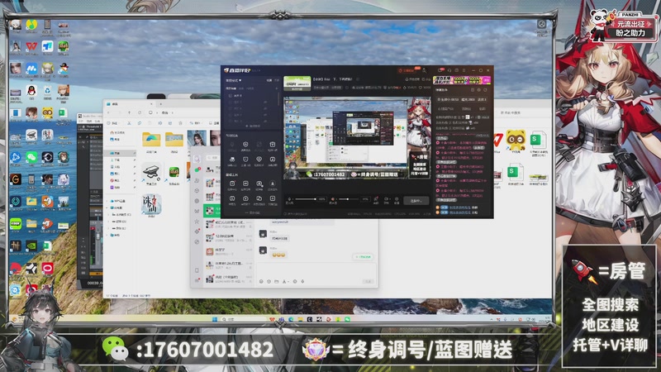Select the first yellow folder in File Explorer

click(x=150, y=141)
